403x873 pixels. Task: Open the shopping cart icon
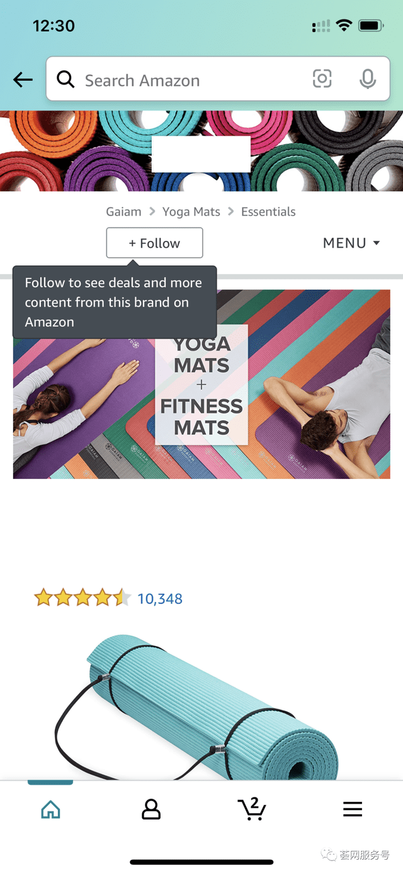[x=252, y=809]
